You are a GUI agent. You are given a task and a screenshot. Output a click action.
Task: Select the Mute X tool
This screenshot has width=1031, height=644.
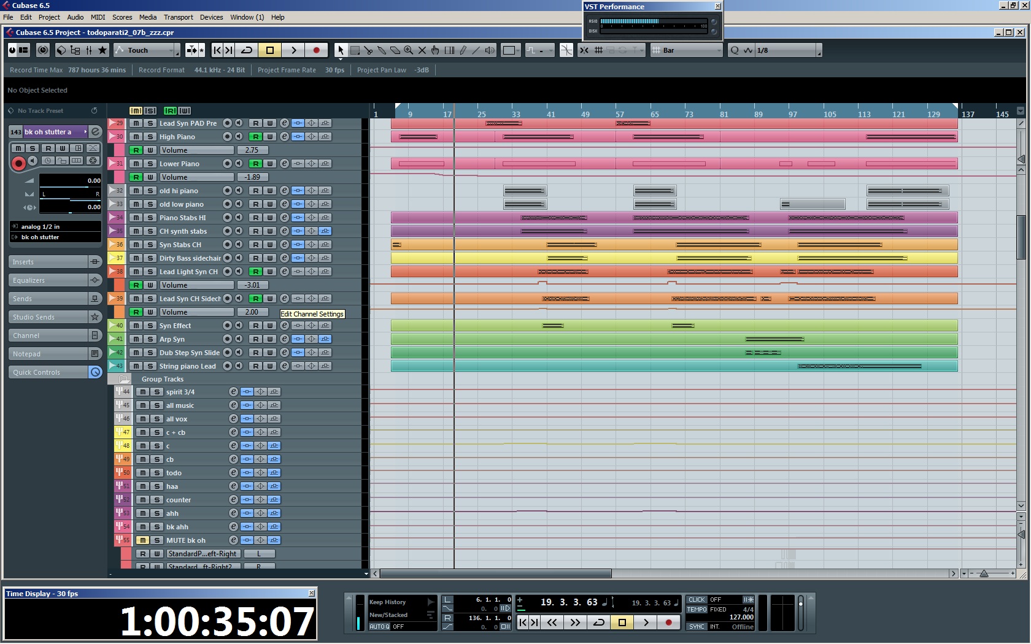coord(422,50)
